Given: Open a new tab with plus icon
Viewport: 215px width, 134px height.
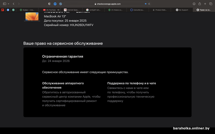Looking at the screenshot, I should coord(205,4).
